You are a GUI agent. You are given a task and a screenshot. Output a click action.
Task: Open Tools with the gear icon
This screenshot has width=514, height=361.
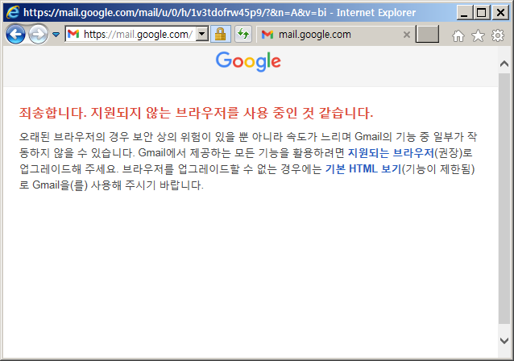coord(498,35)
